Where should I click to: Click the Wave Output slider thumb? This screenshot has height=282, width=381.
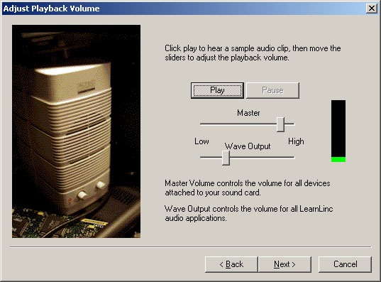(226, 158)
